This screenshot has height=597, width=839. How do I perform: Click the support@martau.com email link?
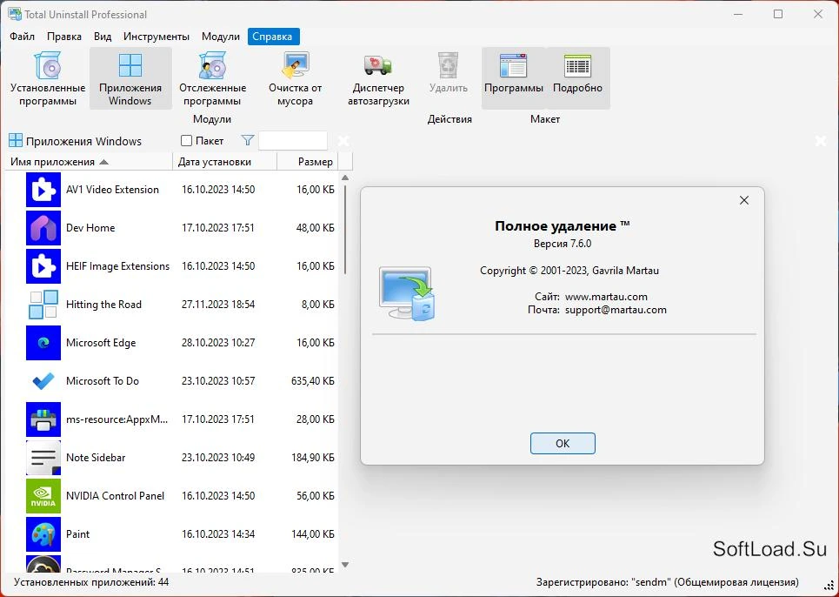coord(616,310)
